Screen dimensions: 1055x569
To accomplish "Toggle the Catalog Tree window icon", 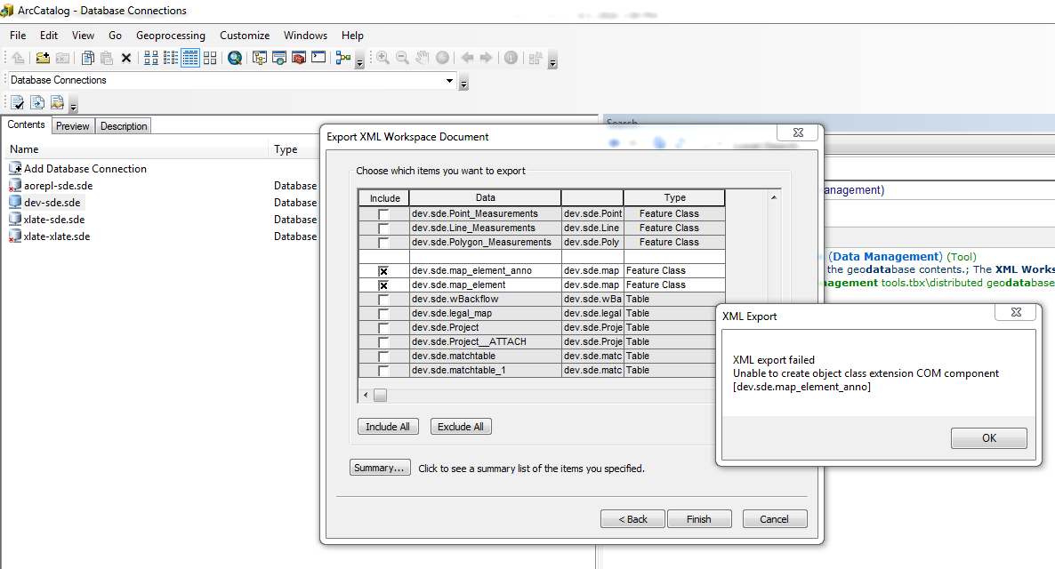I will (x=260, y=58).
